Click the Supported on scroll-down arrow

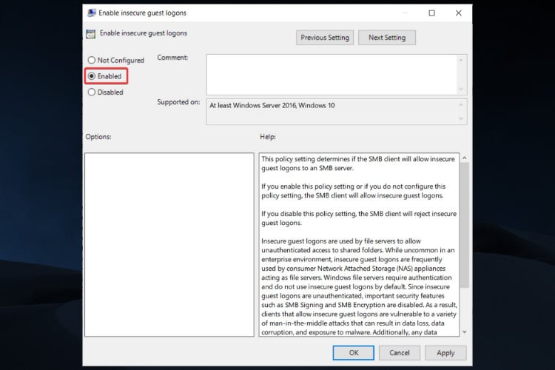click(x=461, y=118)
